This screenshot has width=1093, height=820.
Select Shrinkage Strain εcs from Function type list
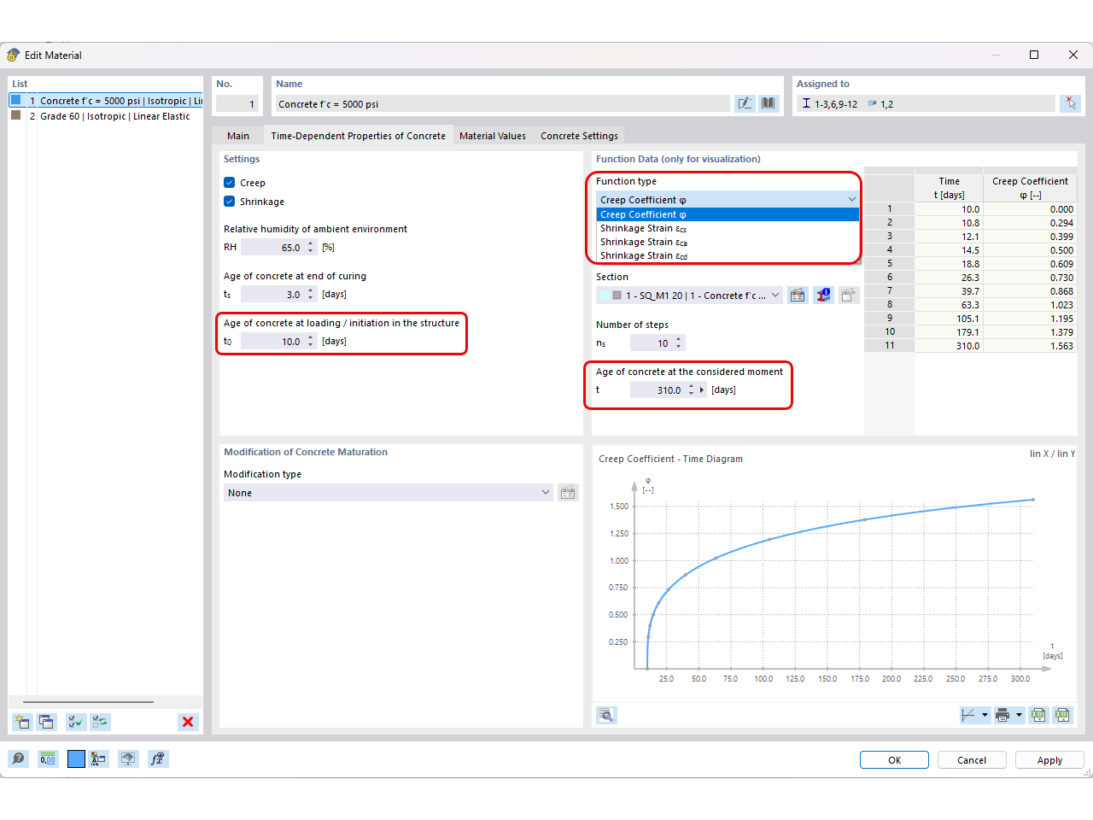(642, 228)
